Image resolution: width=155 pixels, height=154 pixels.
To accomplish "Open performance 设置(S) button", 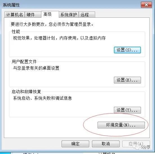I will [x=127, y=50].
